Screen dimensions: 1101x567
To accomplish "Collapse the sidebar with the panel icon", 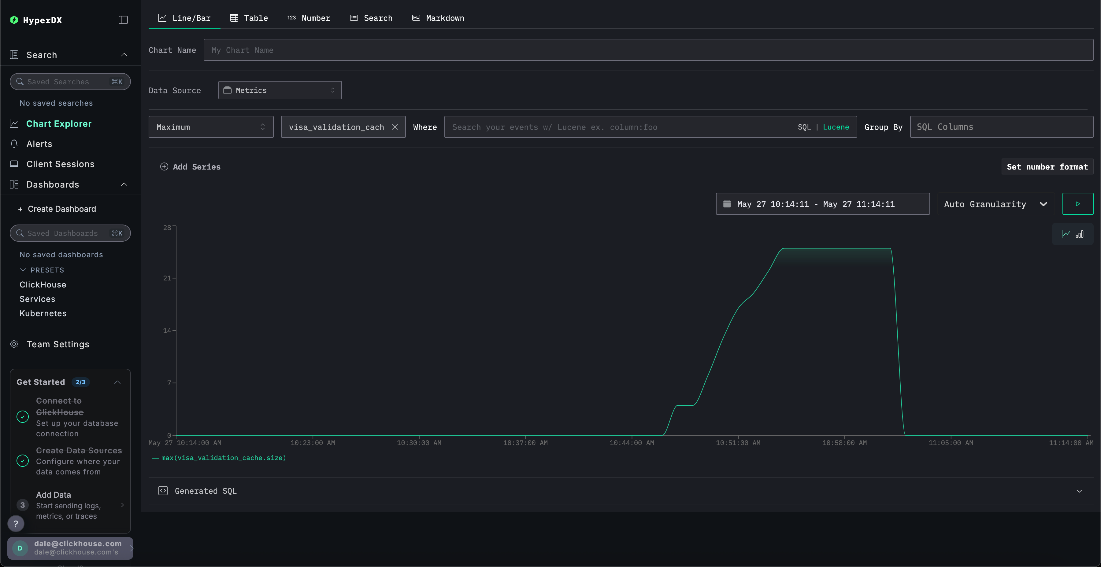I will (123, 20).
